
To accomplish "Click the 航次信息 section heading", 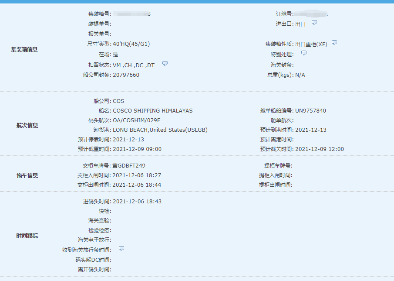I will (x=27, y=125).
